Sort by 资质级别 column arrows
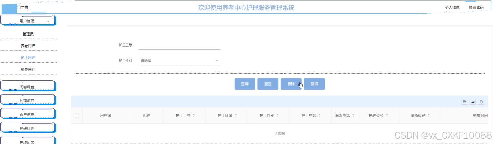 click(429, 116)
